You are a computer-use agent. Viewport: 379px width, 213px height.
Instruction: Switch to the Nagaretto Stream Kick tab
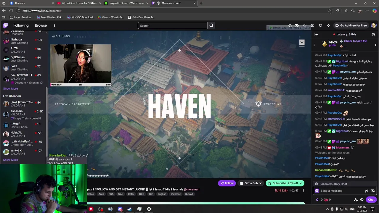126,3
